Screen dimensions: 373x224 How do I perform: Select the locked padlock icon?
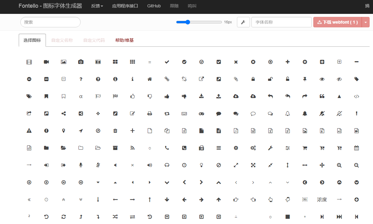253,79
